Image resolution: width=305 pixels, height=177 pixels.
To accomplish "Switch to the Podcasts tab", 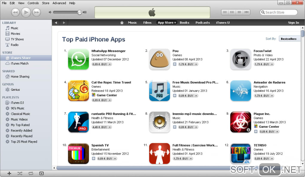I will tap(202, 22).
